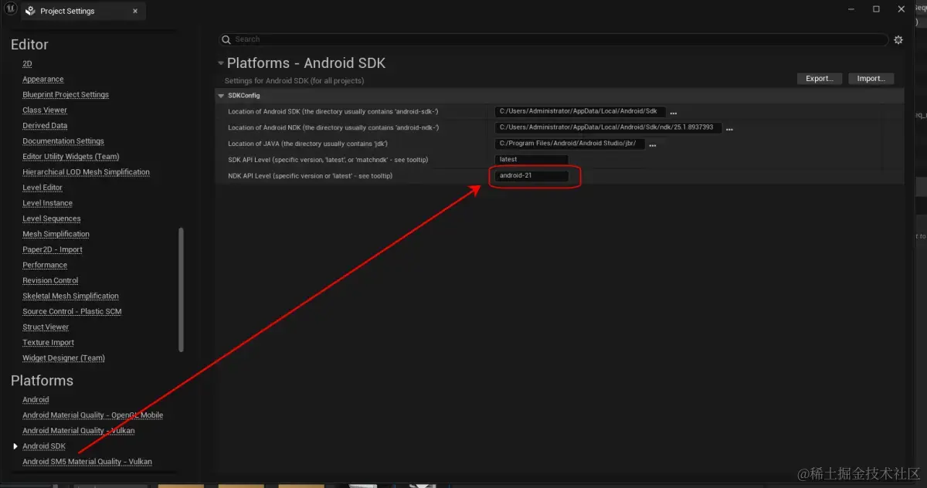The width and height of the screenshot is (927, 488).
Task: Focus the settings Search field
Action: tap(554, 39)
